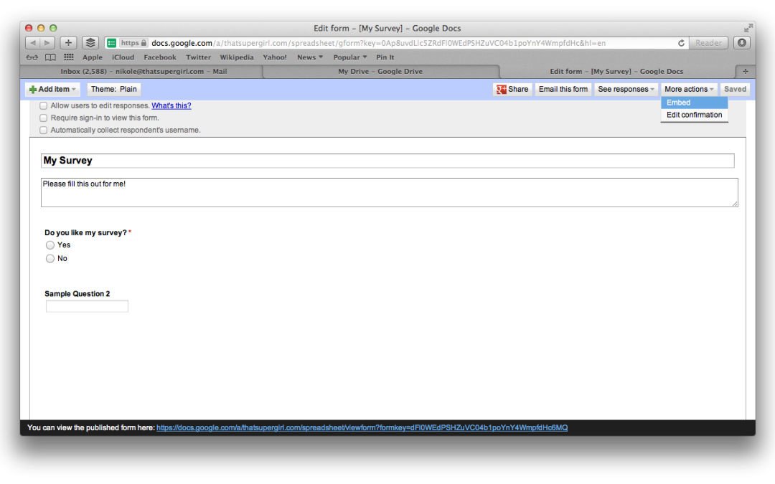This screenshot has height=484, width=775.
Task: Click the My Survey title field
Action: pos(387,161)
